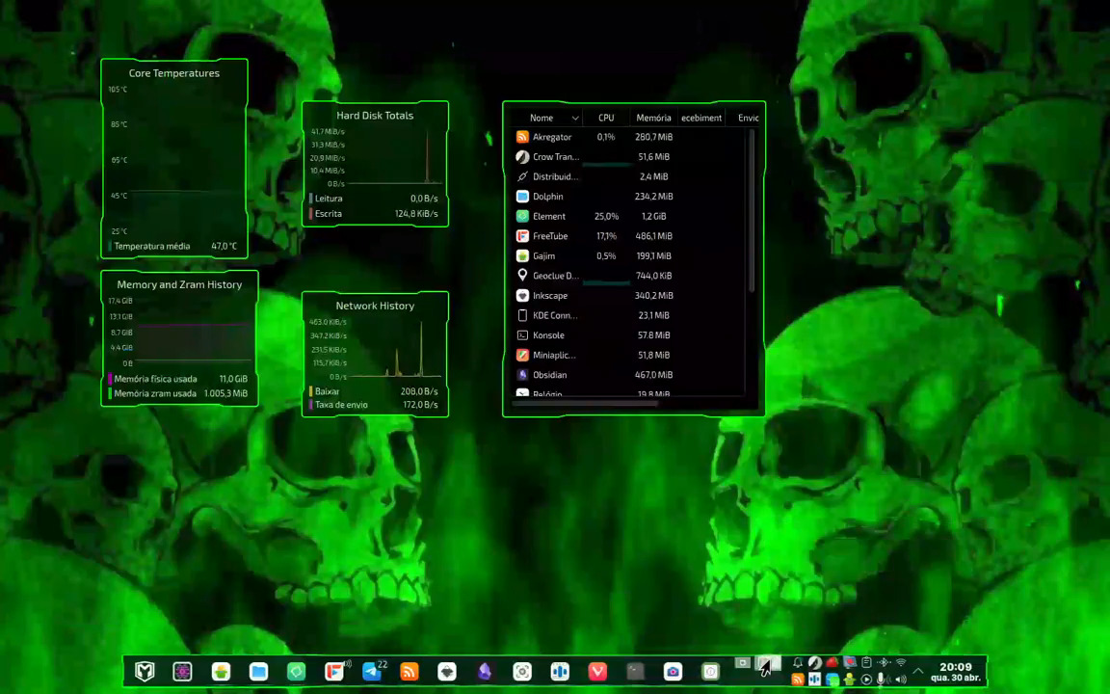Viewport: 1110px width, 694px height.
Task: Show hidden system tray icons arrow
Action: 918,671
